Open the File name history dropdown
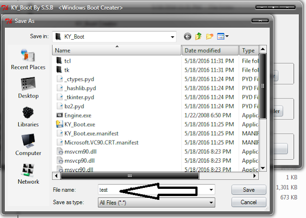The height and width of the screenshot is (218, 306). click(x=211, y=190)
